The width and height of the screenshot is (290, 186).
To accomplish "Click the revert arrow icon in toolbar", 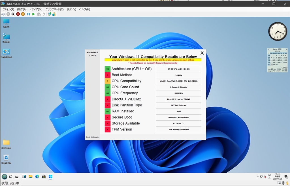I will [44, 14].
